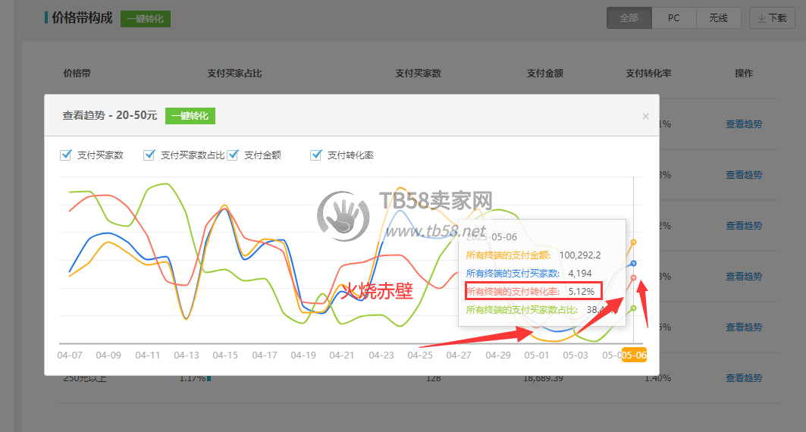Click the 支付买家占比 column header
806x432 pixels.
(x=234, y=74)
